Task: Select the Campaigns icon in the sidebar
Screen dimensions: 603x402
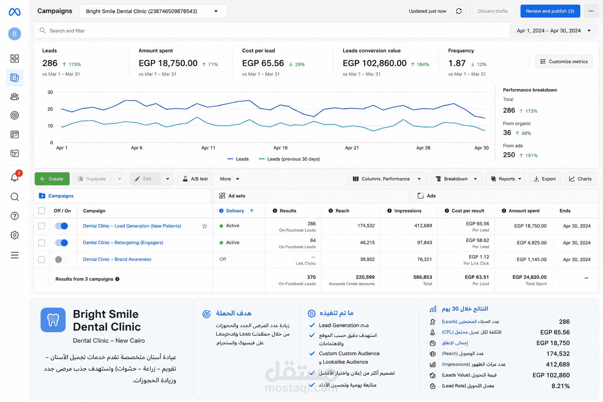Action: (15, 78)
